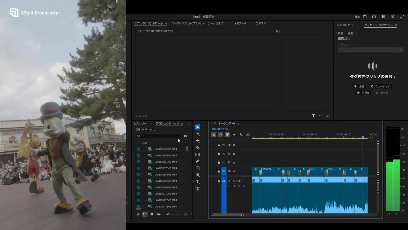
Task: Toggle V1 track output eye
Action: point(234,171)
